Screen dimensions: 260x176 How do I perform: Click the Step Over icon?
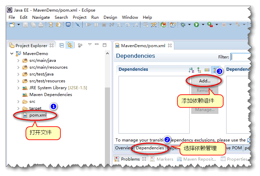(x=127, y=25)
